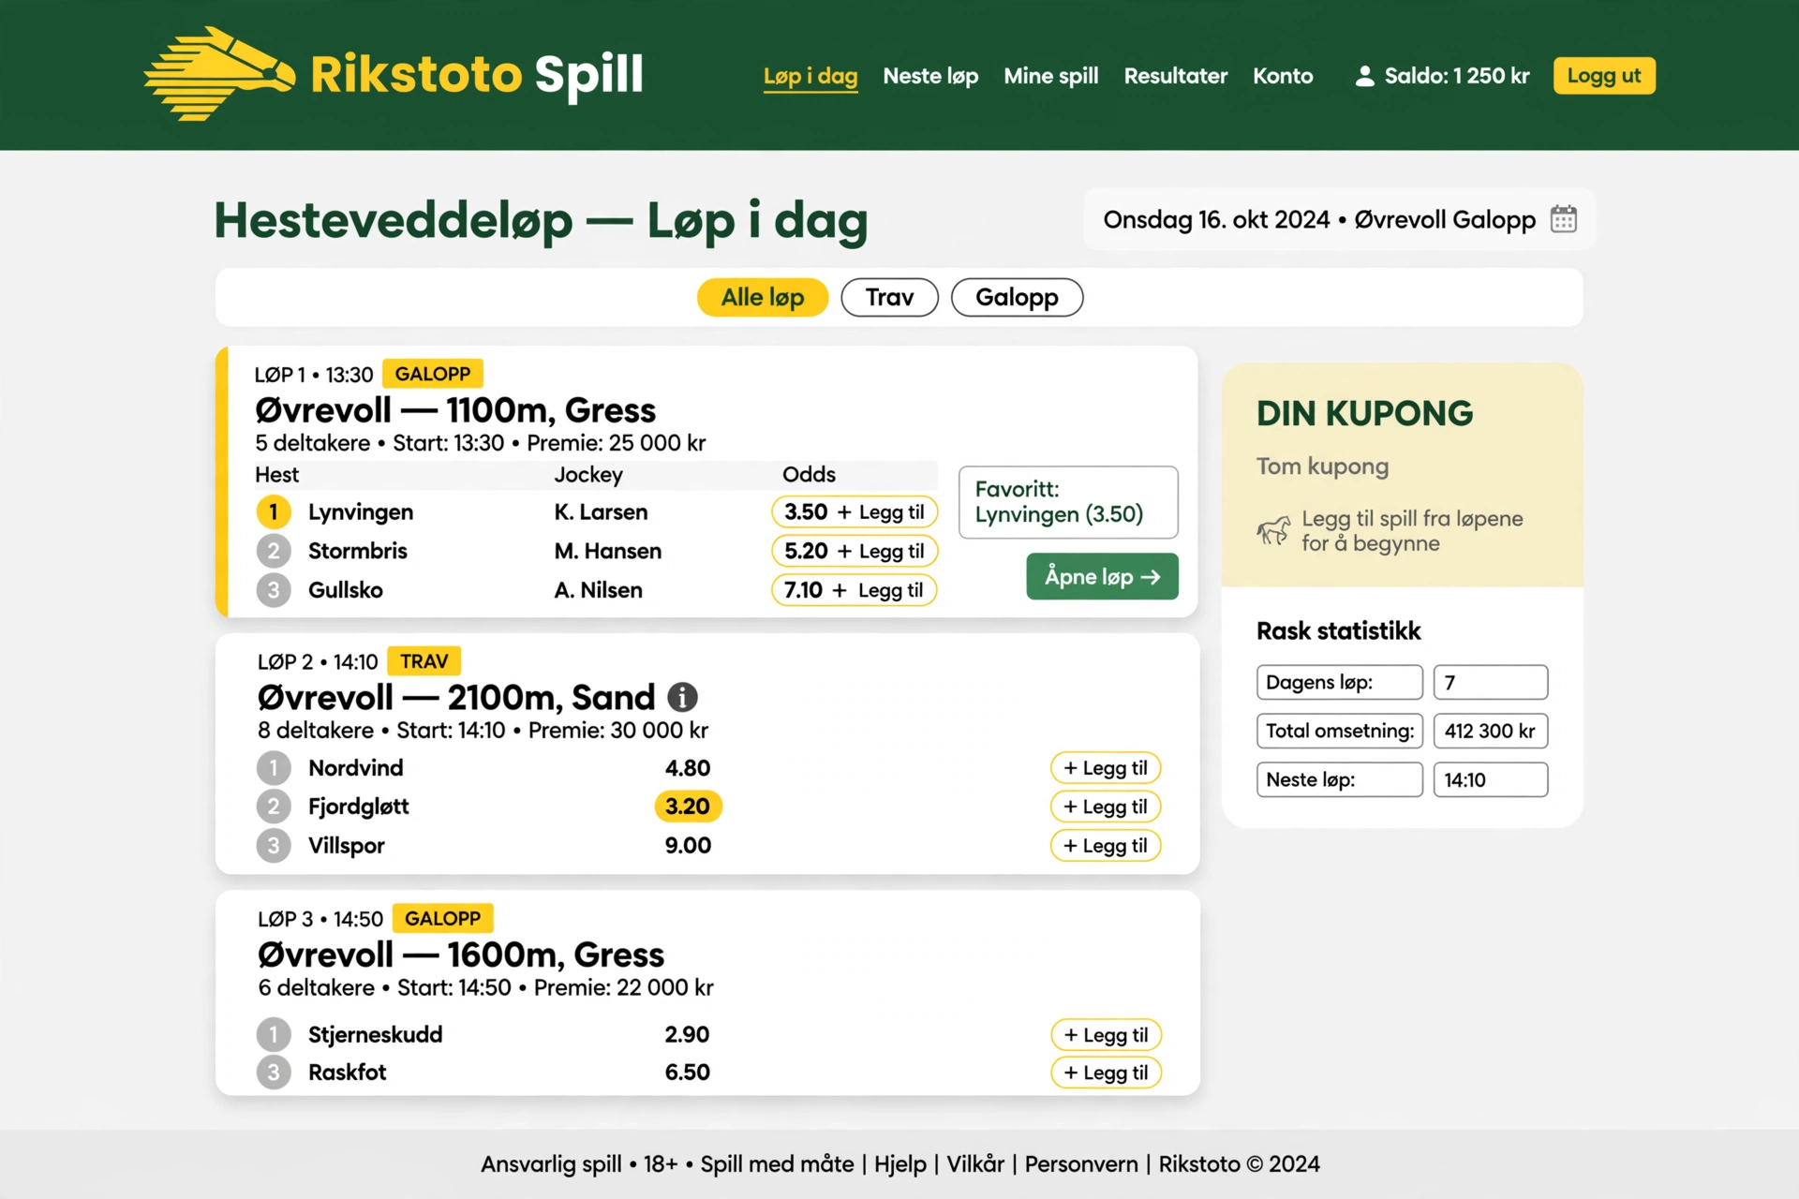
Task: Add Lynvingen at 3.50 odds to coupon
Action: (855, 511)
